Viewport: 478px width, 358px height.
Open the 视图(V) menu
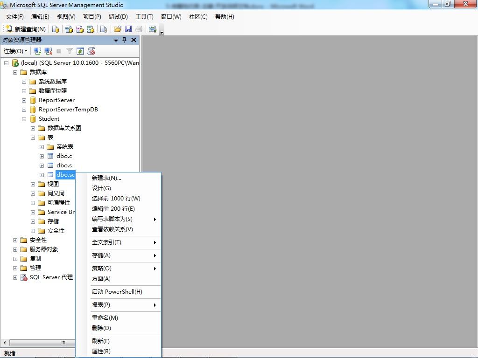(x=66, y=17)
